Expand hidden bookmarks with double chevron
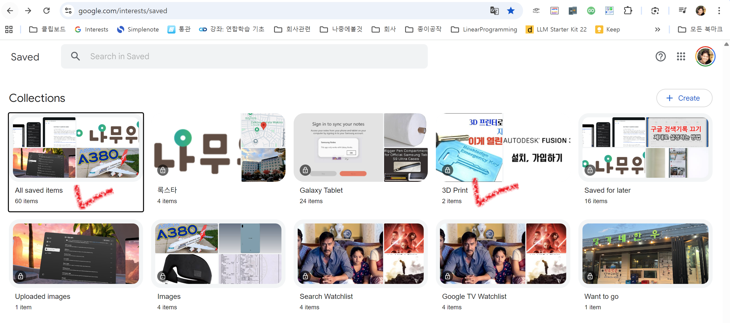 (657, 29)
